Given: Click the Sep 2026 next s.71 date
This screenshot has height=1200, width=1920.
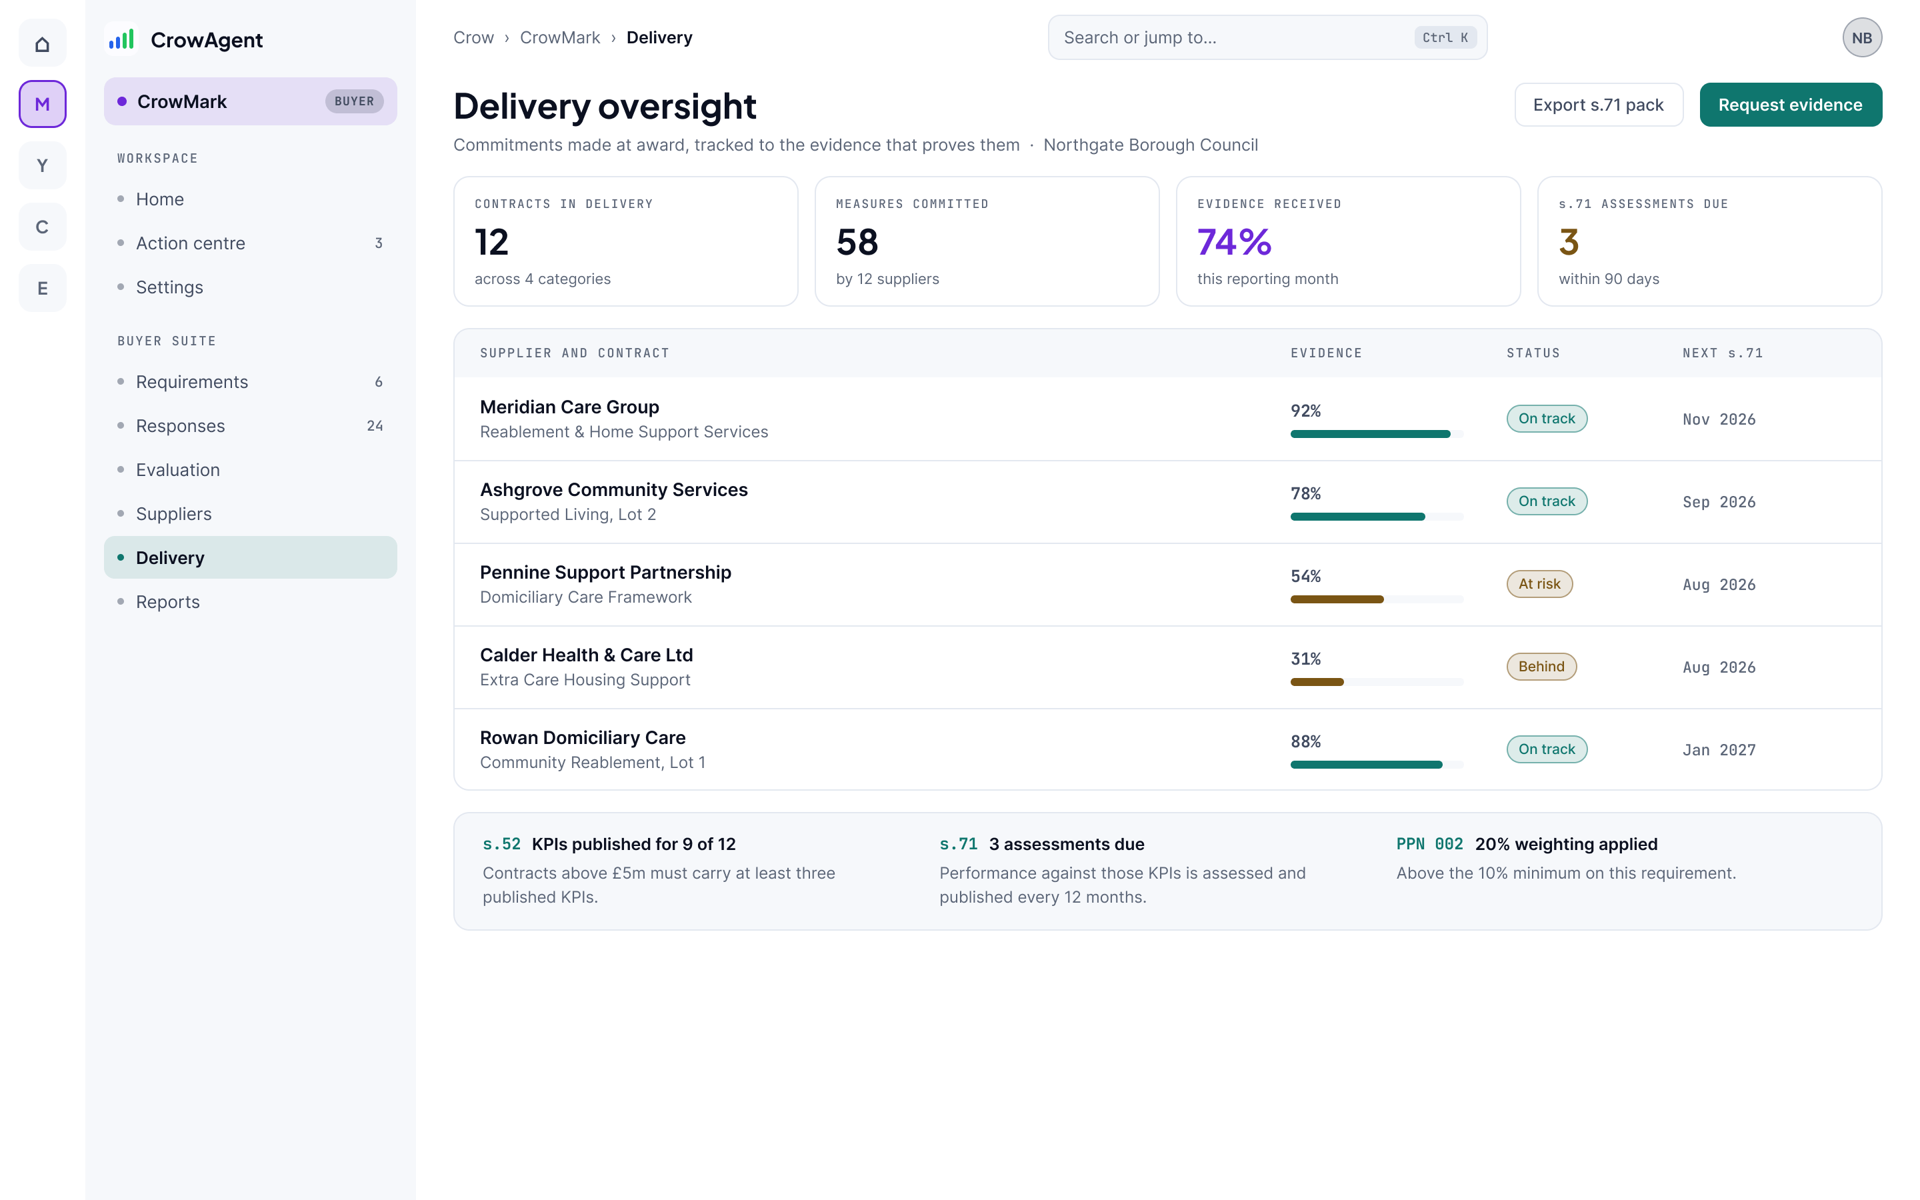Looking at the screenshot, I should pos(1719,501).
